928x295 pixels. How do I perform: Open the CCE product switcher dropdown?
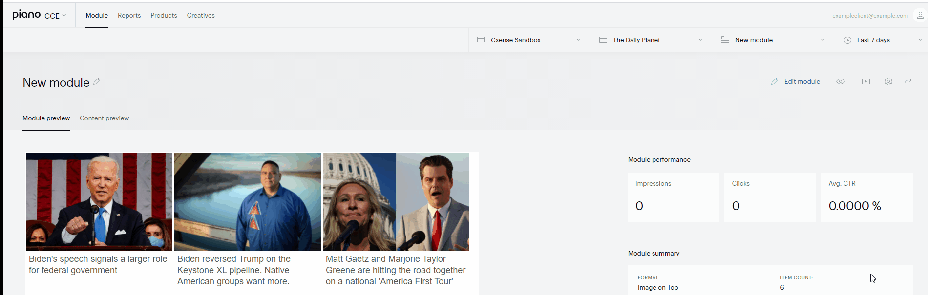pyautogui.click(x=55, y=16)
